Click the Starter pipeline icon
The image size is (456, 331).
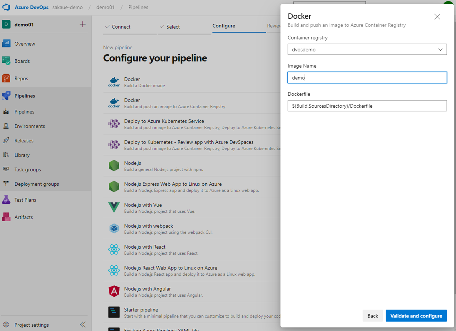coord(114,312)
